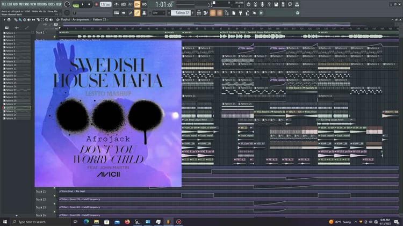
Task: Open the audio editor scissors icon
Action: pos(255,4)
